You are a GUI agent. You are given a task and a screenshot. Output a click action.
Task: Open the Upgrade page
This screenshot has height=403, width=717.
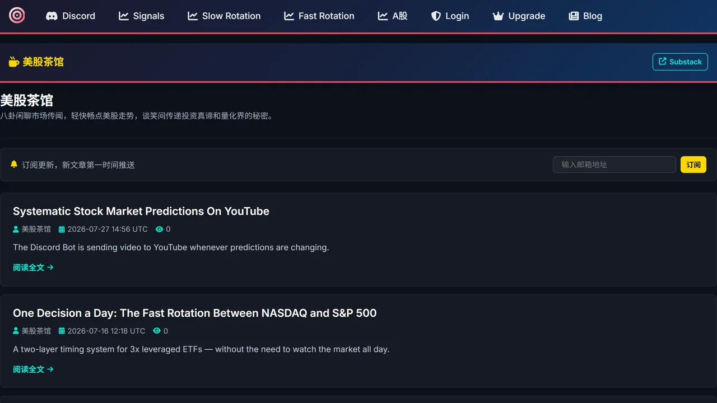pyautogui.click(x=519, y=16)
